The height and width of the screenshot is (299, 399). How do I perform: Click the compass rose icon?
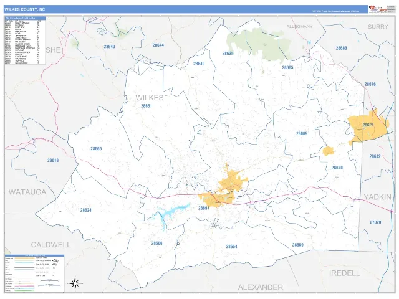click(x=75, y=282)
